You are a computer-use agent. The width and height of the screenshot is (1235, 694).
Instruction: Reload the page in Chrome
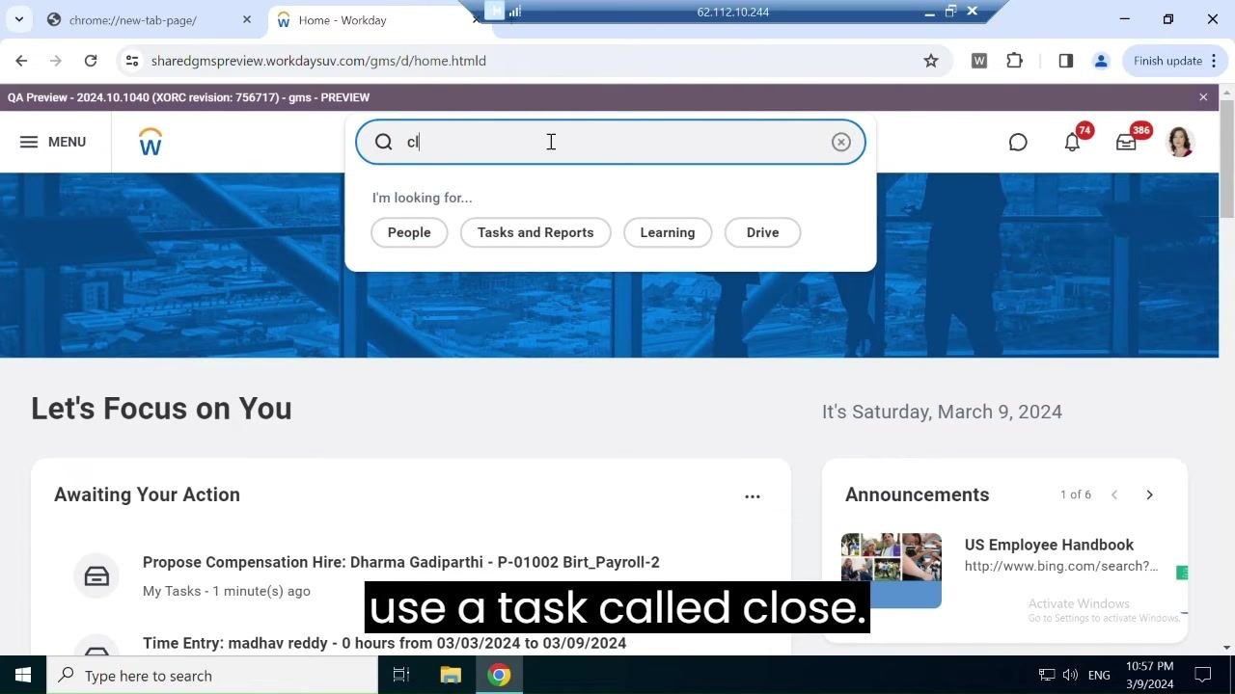pos(91,61)
